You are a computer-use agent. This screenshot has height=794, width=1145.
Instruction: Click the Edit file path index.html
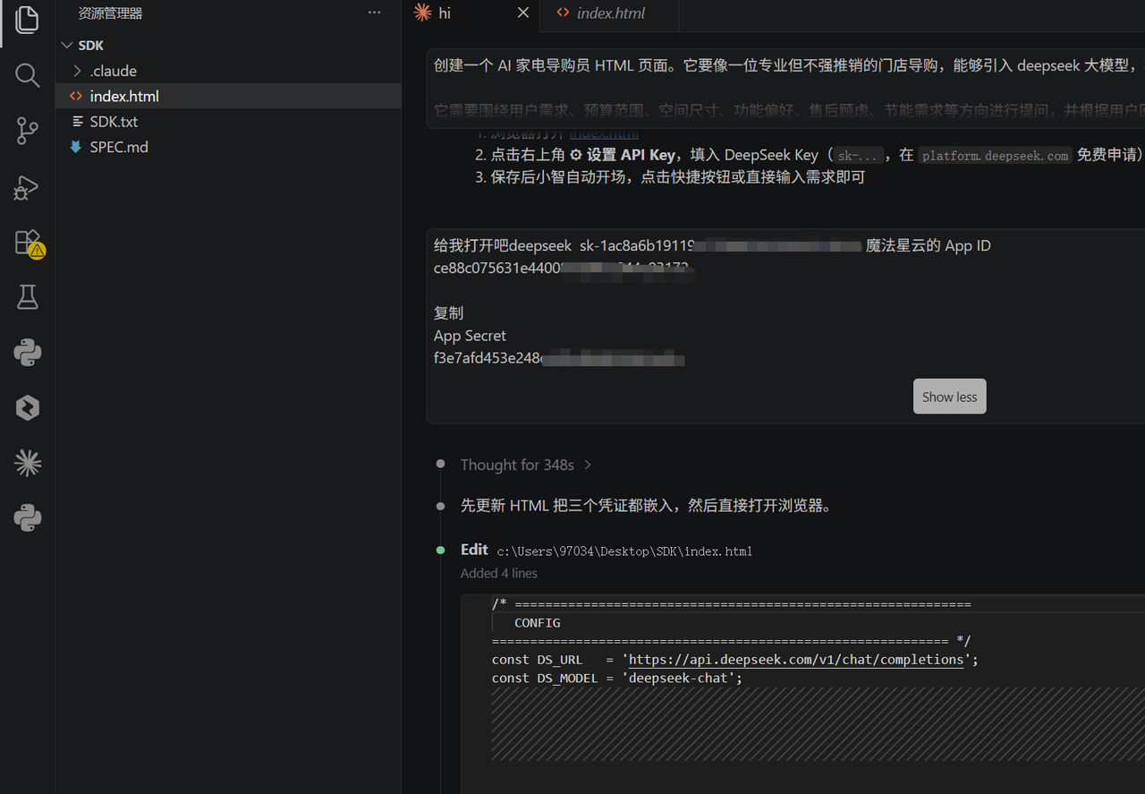tap(624, 551)
